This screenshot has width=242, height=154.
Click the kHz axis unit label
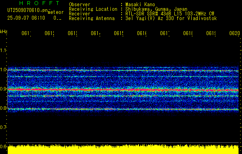4,32
